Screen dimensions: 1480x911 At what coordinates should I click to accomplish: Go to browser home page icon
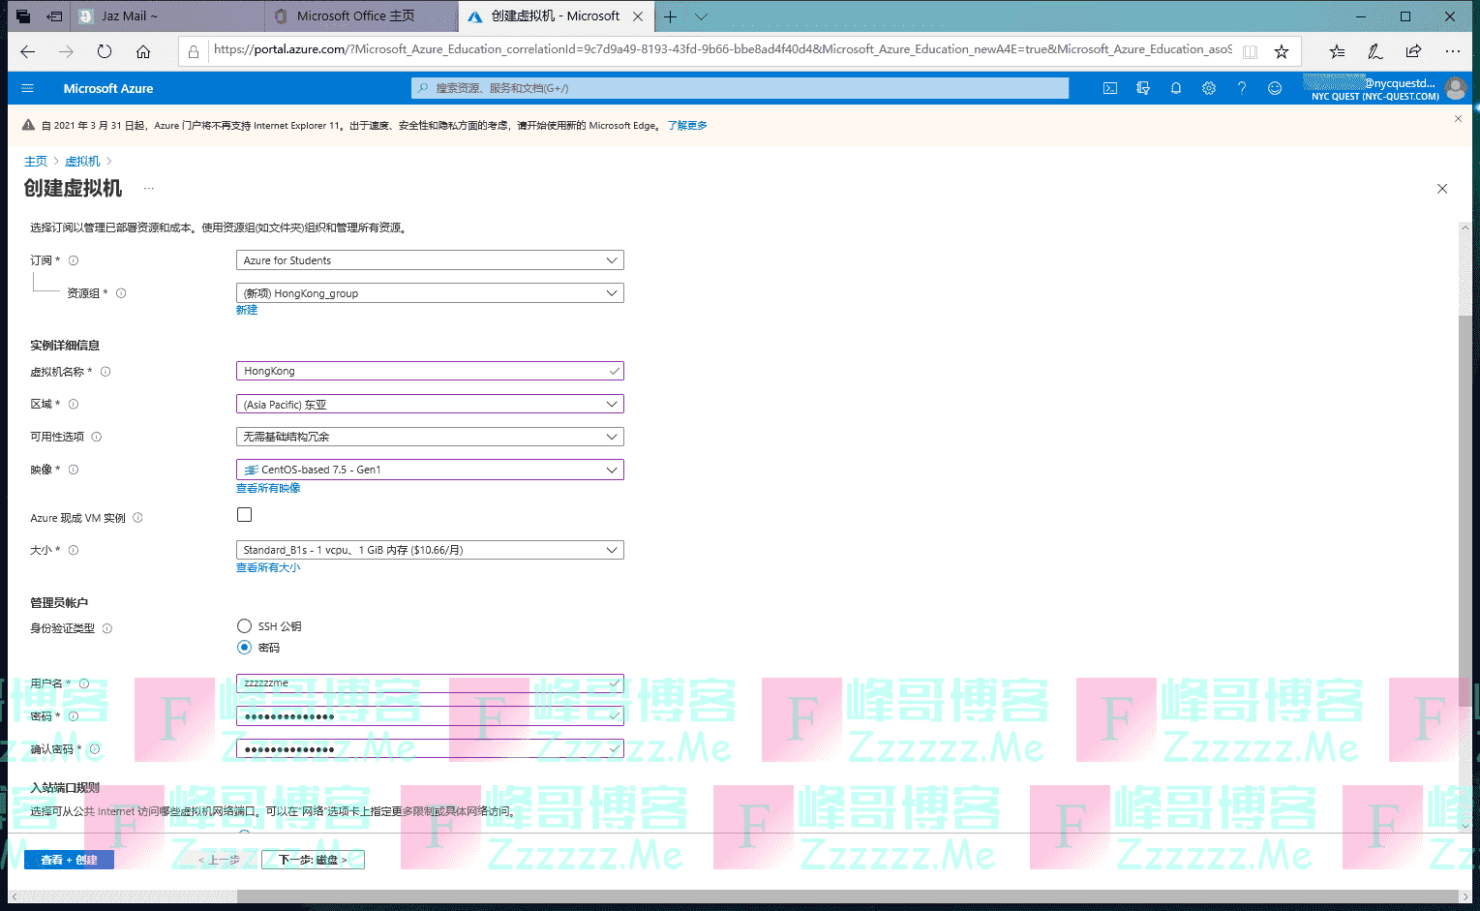tap(143, 51)
